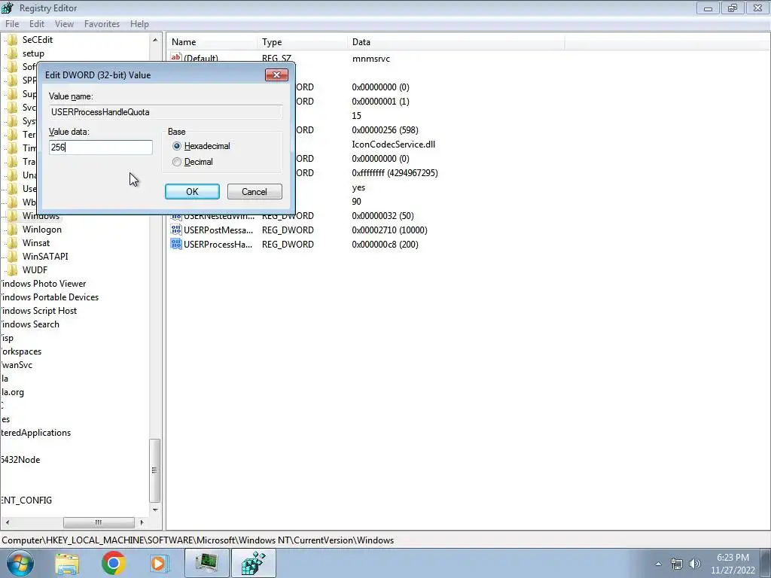Open Windows Media Player taskbar icon
771x578 pixels.
pos(159,563)
